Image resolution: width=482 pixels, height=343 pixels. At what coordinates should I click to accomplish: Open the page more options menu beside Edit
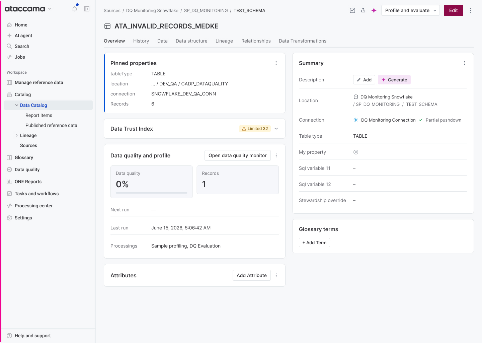point(471,10)
